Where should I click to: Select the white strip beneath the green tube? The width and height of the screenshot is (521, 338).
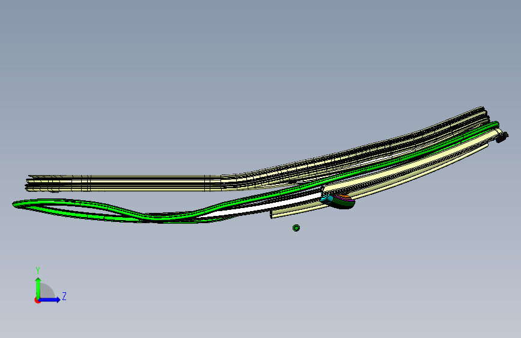pyautogui.click(x=263, y=207)
